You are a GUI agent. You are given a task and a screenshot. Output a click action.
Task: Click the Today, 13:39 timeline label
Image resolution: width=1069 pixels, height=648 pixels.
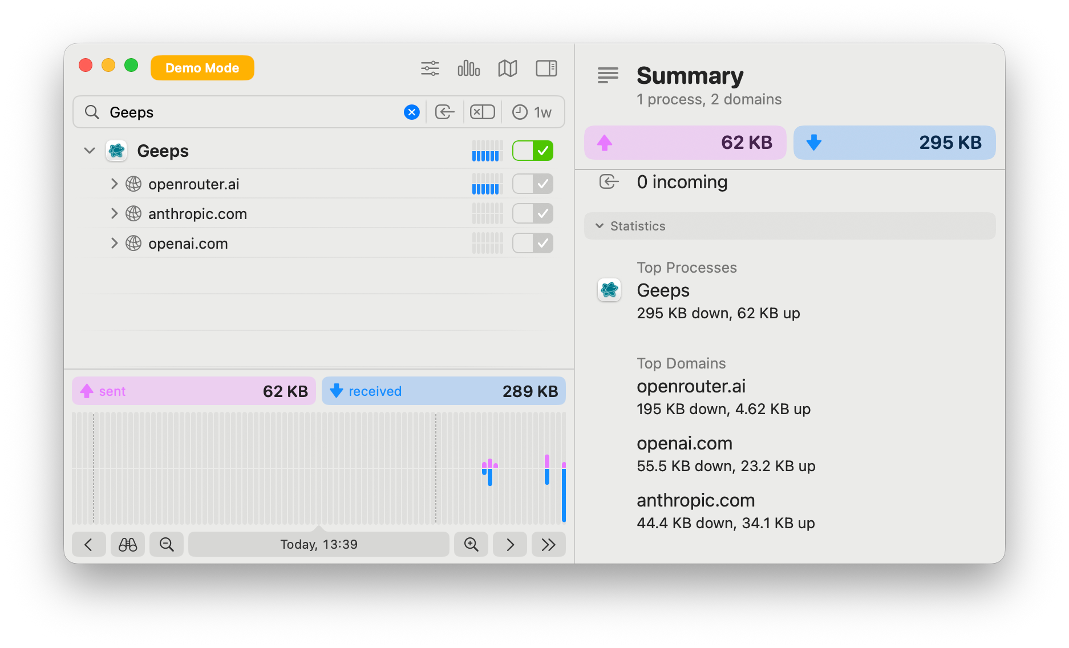coord(318,545)
